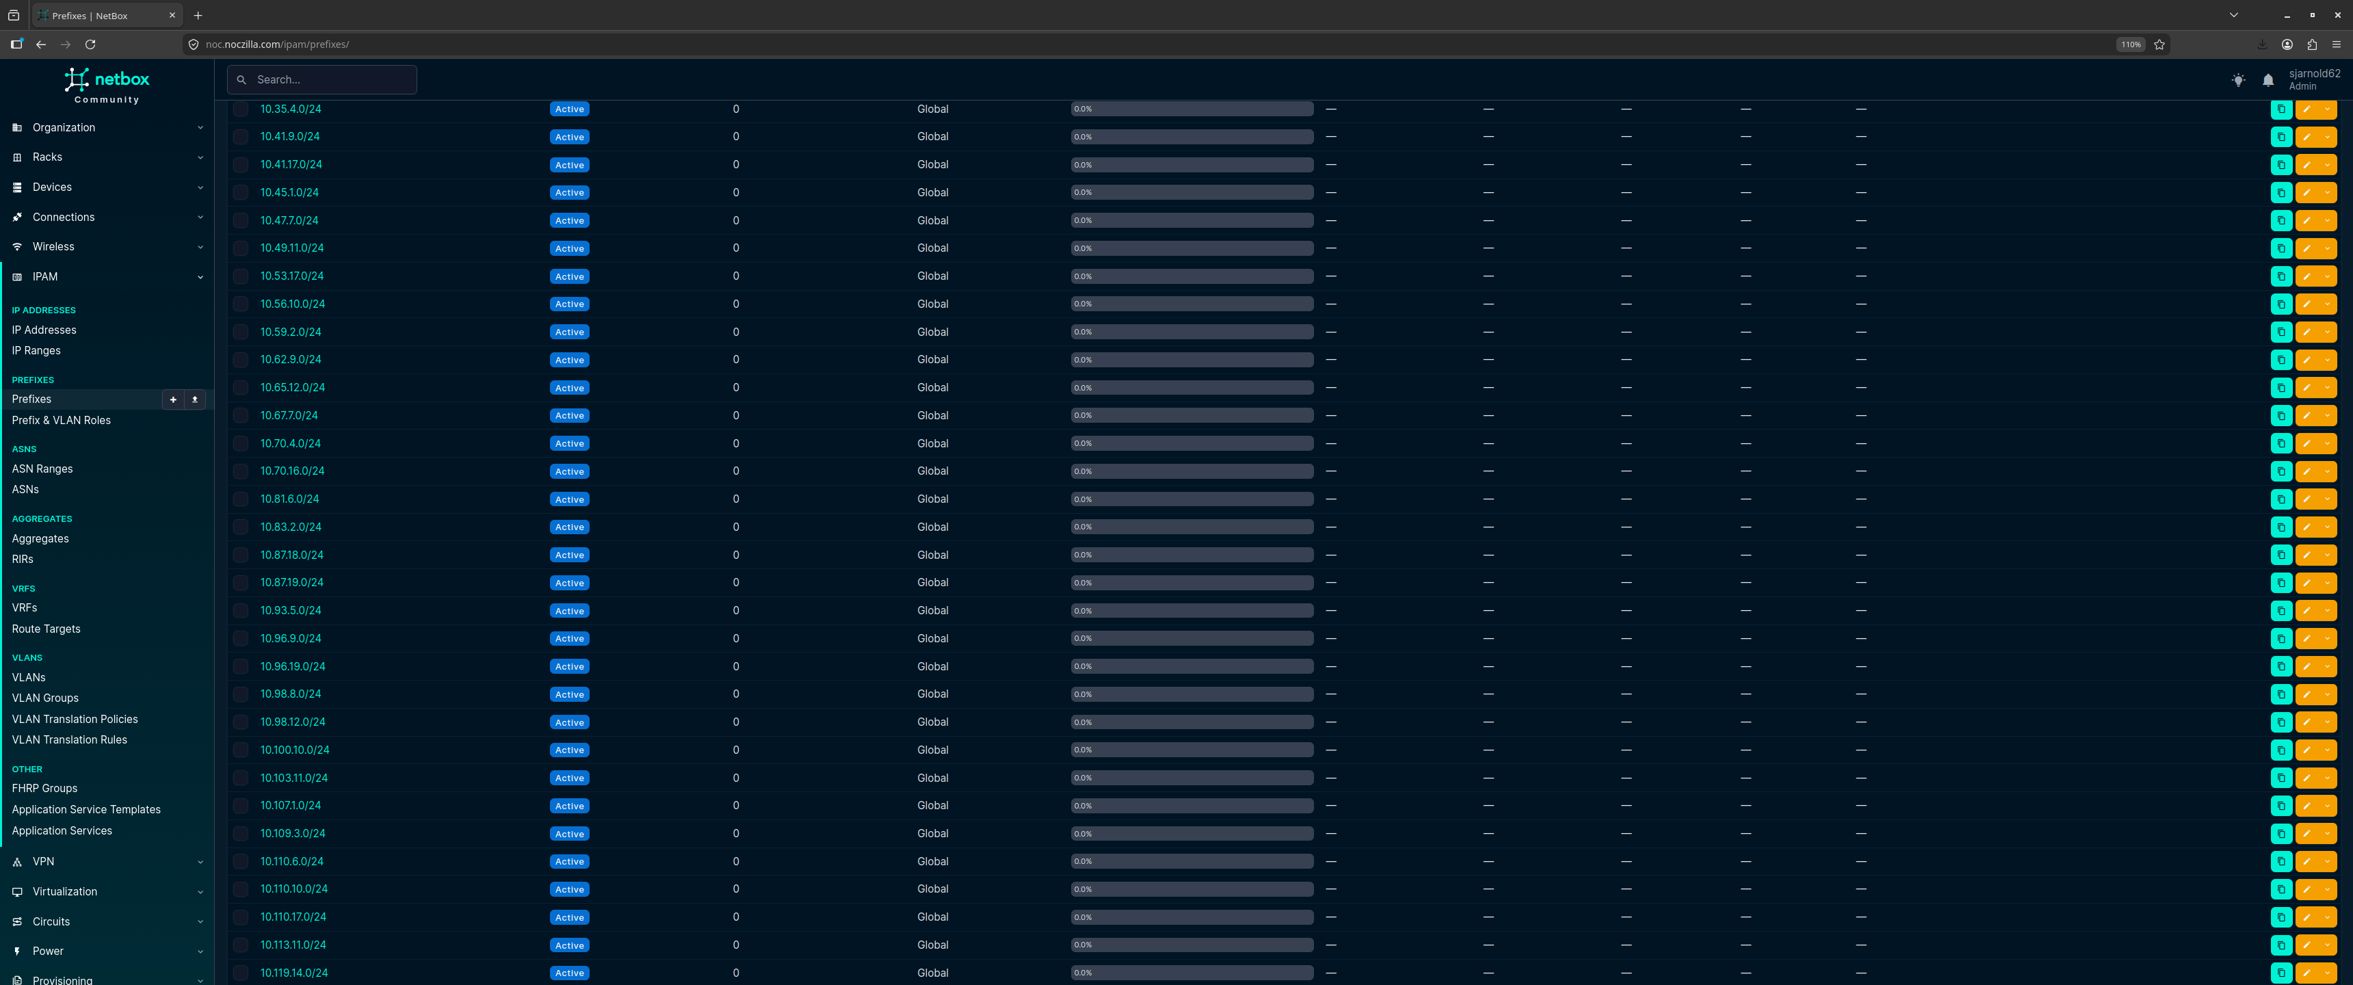Clone prefix 10.81.6.0/24 using copy icon

2281,499
